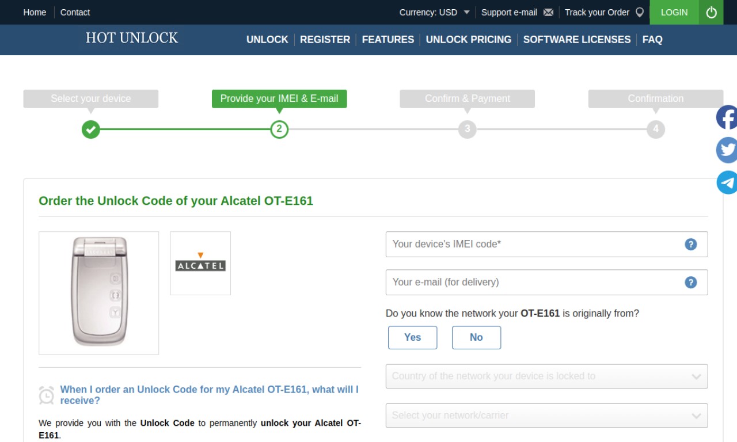Click the device IMEI code input field
This screenshot has width=737, height=442.
(546, 244)
